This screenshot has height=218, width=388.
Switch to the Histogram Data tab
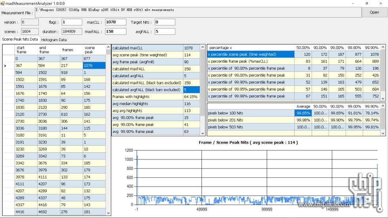[54, 40]
